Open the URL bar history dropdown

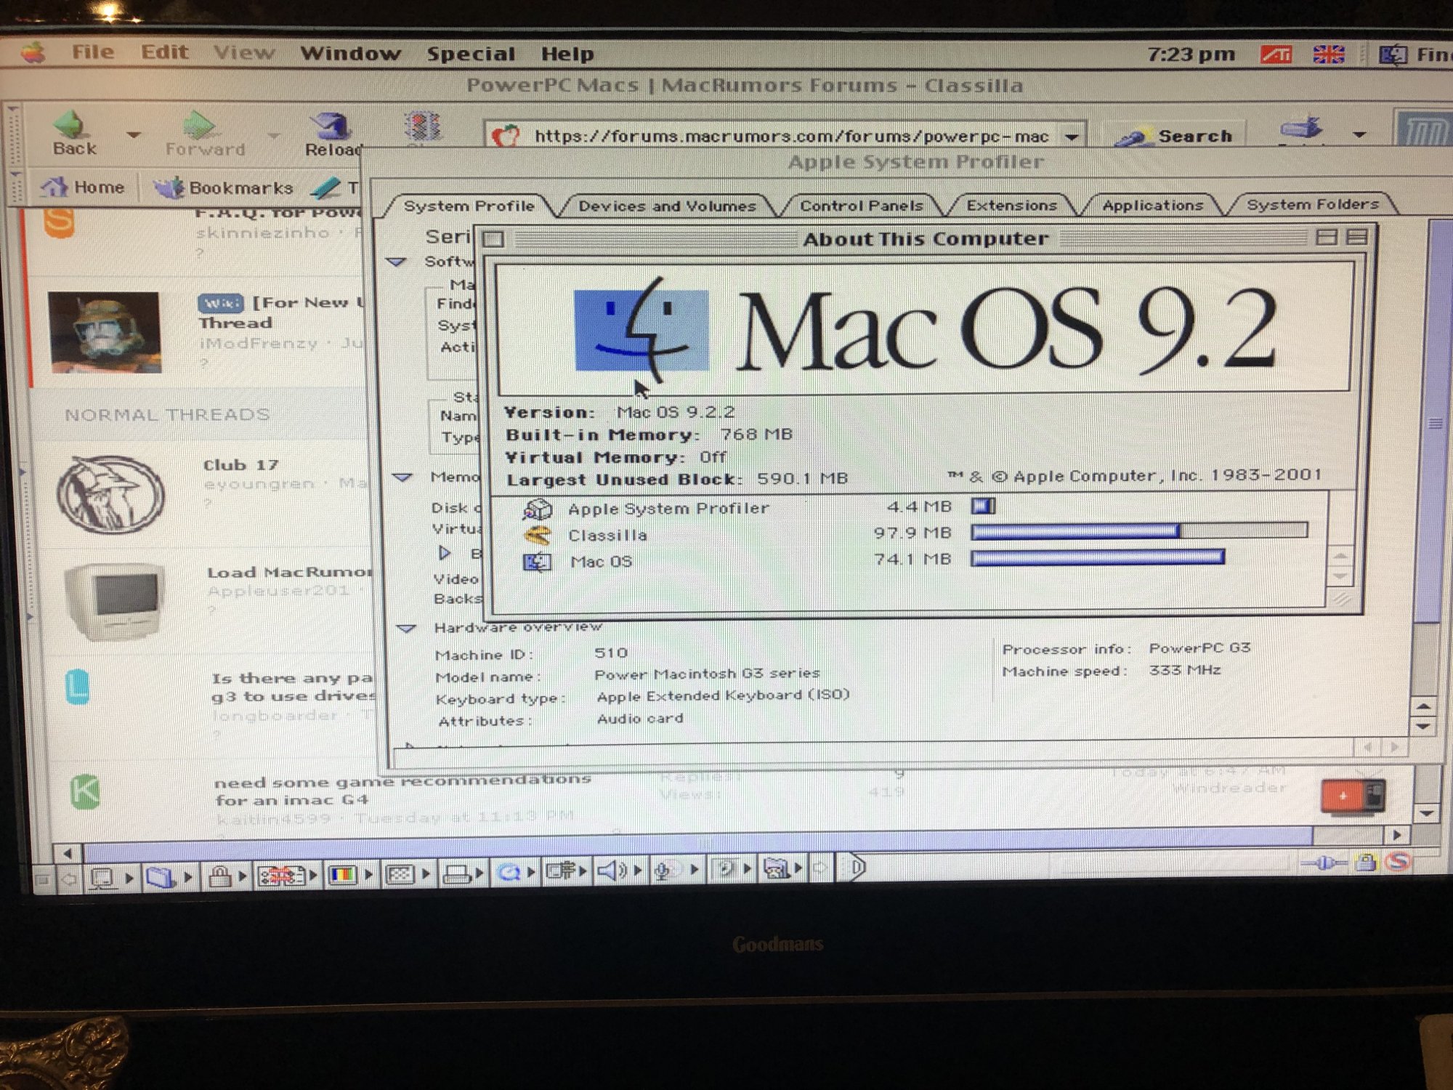pyautogui.click(x=1072, y=136)
